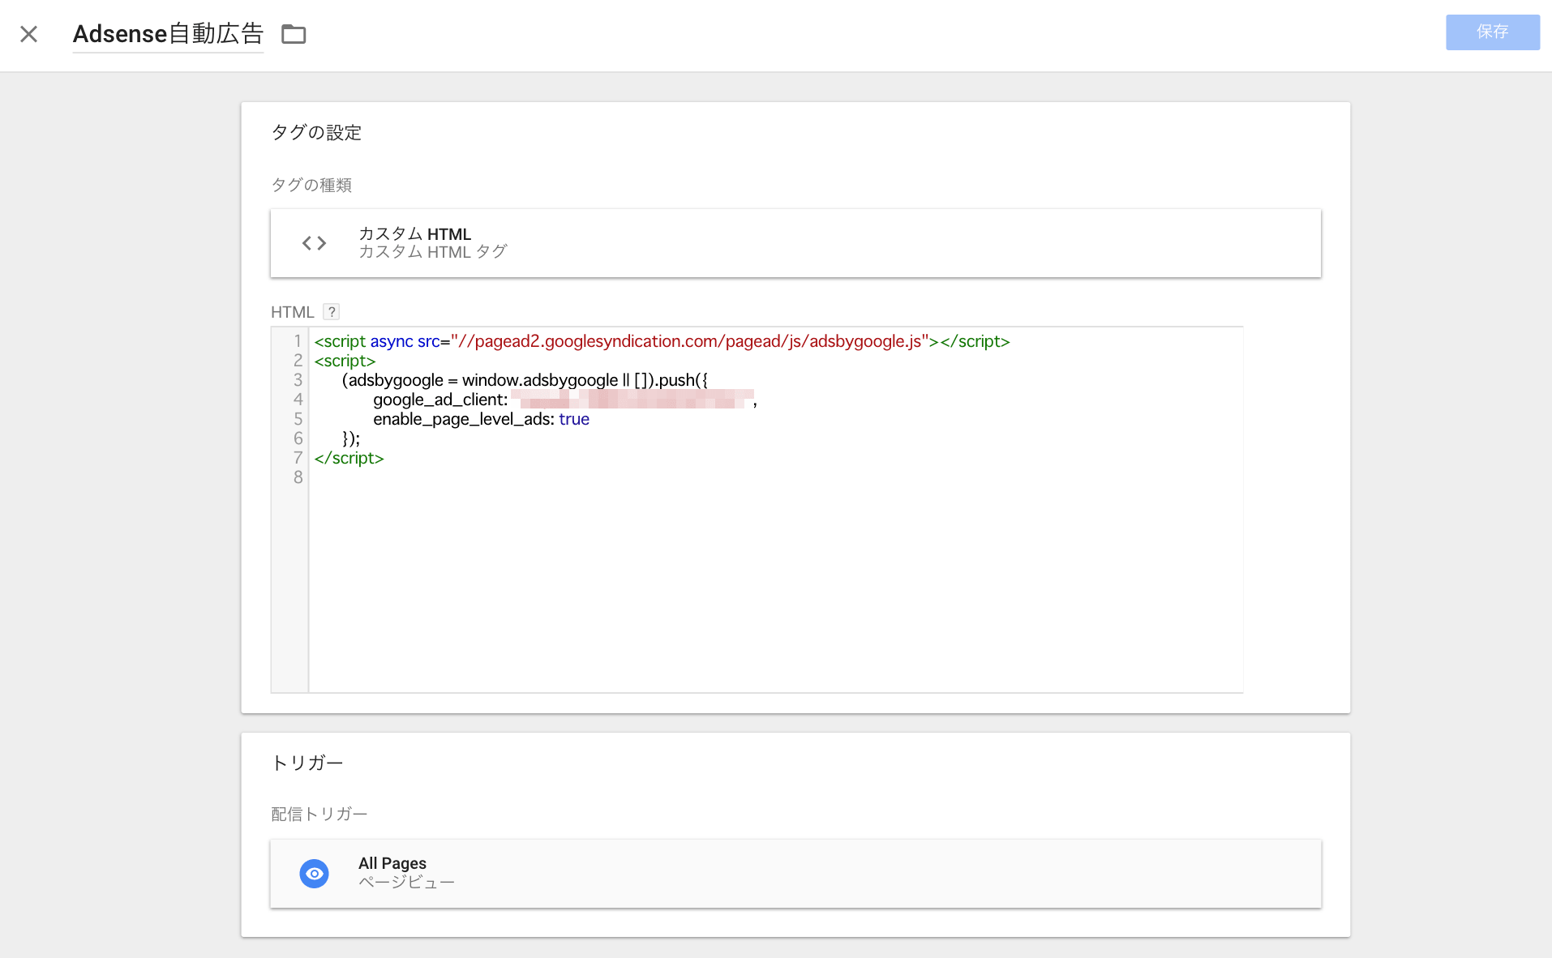Click the タグの種類 label
The height and width of the screenshot is (958, 1552).
coord(311,185)
